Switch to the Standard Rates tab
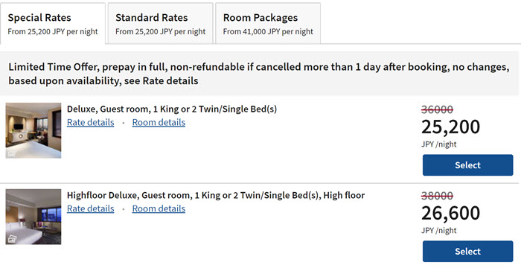Viewport: 521px width, 271px height. coord(161,24)
